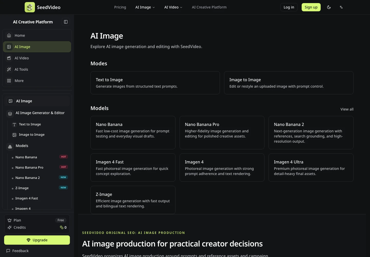370x257 pixels.
Task: Open the Nano Banana 2 model card
Action: pos(311,133)
